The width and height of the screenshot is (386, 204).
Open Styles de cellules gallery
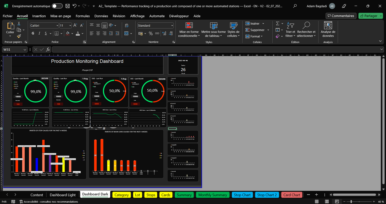(233, 29)
